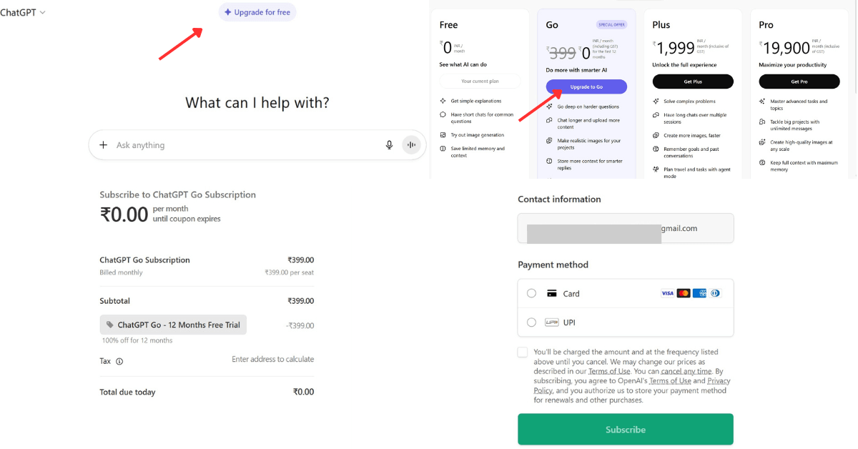The height and width of the screenshot is (449, 858).
Task: Click the Special Offer badge on the Go plan
Action: 611,24
